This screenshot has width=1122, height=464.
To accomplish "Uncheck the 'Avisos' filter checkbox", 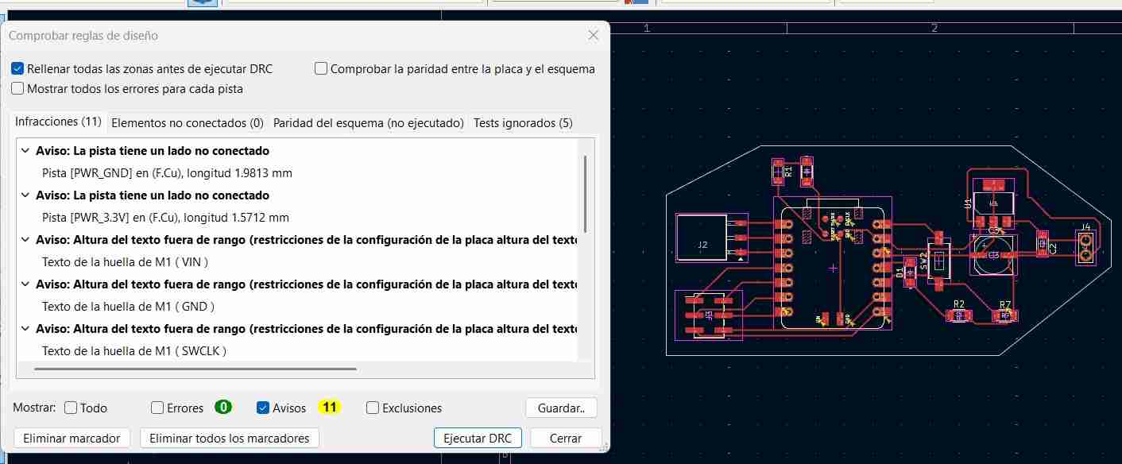I will pos(262,408).
